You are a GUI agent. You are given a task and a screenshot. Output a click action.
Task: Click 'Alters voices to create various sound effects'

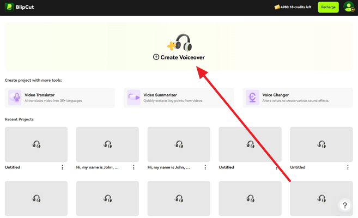[295, 101]
